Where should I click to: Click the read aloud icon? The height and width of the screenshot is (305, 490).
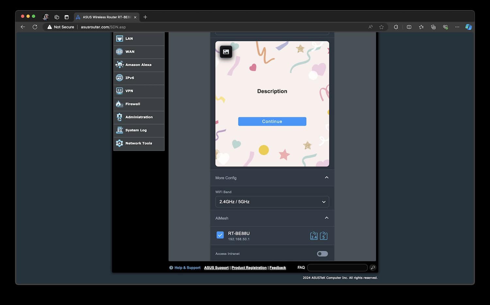click(370, 27)
